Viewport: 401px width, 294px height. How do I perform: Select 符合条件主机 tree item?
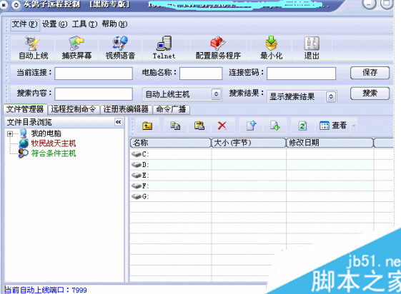(54, 153)
